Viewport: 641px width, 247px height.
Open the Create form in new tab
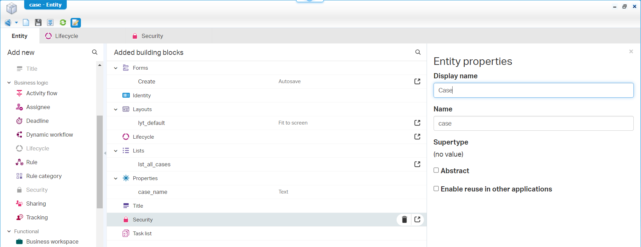pyautogui.click(x=417, y=81)
